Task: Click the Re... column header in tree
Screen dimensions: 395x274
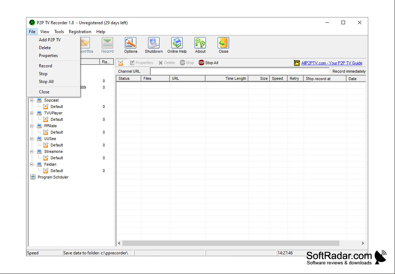Action: 107,62
